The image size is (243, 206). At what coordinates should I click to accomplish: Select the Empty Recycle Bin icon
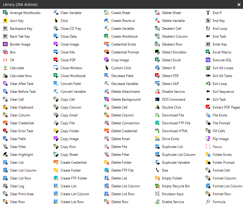click(x=157, y=186)
